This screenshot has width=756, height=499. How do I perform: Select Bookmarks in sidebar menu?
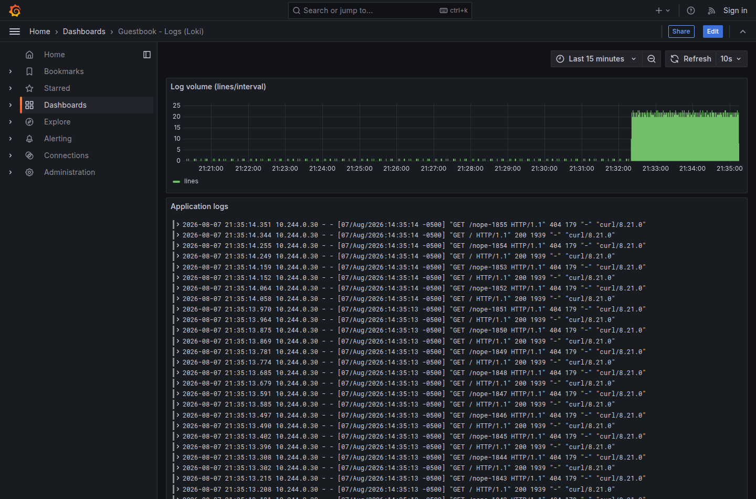[x=64, y=71]
